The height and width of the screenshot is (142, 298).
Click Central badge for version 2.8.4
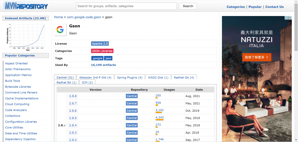coord(132,125)
